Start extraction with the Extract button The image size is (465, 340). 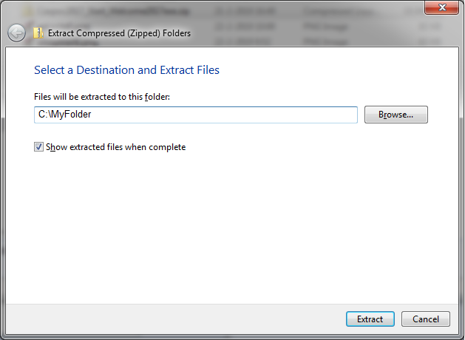[x=370, y=319]
